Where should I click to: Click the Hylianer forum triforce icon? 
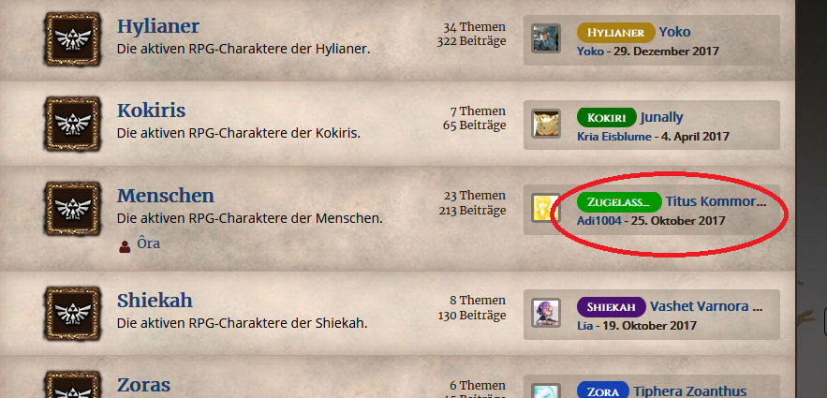(72, 39)
